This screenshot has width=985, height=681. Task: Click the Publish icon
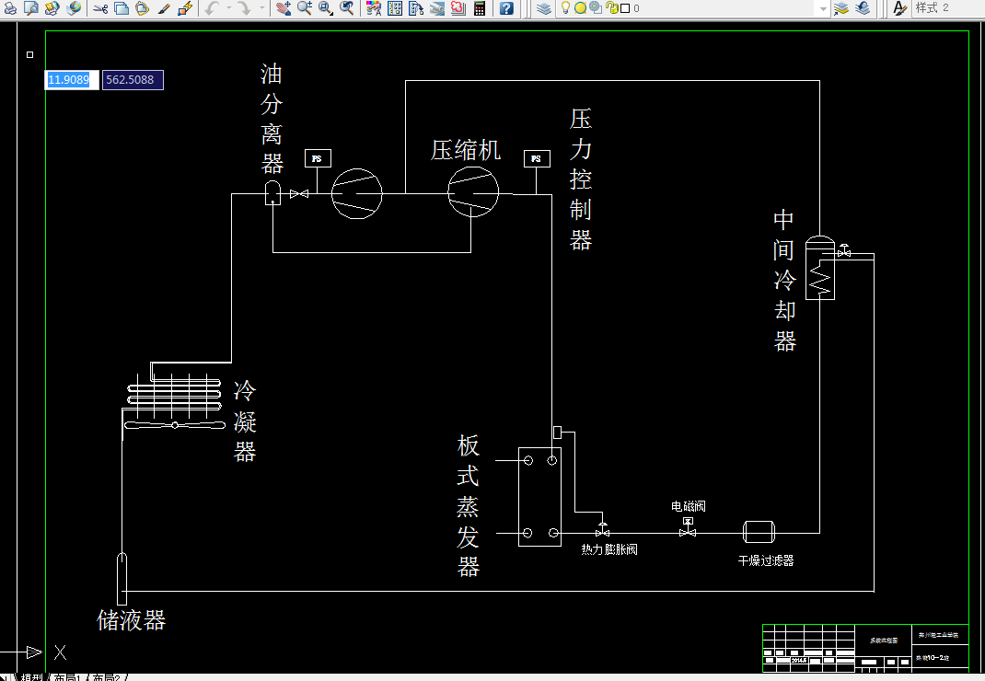[52, 8]
